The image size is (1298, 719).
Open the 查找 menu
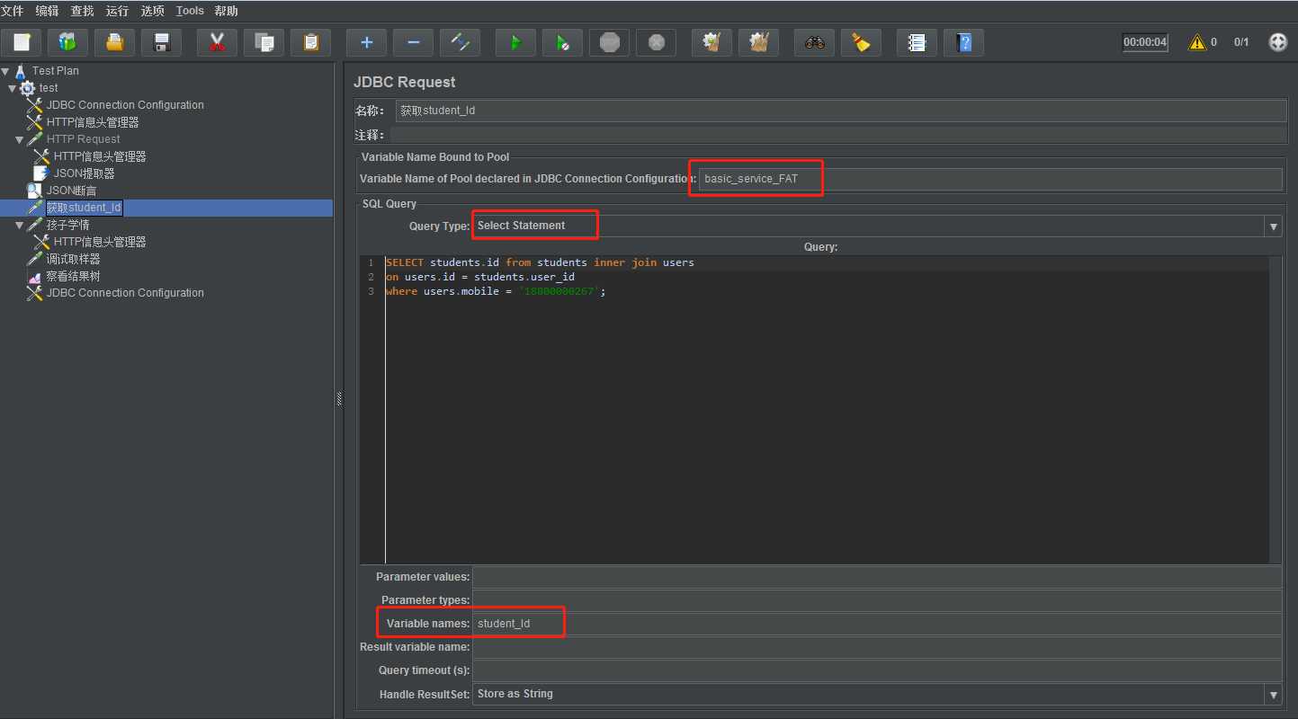[82, 11]
